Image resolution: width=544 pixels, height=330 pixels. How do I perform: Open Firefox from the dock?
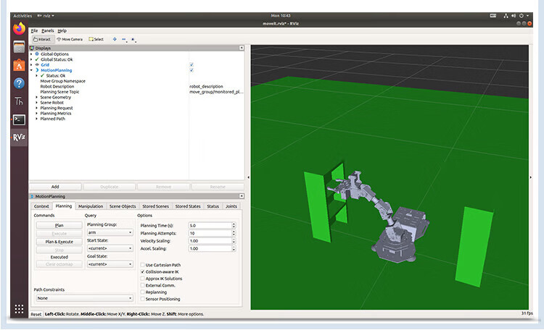(20, 30)
